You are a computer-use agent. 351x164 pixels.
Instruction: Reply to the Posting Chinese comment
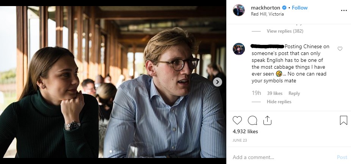pyautogui.click(x=294, y=93)
